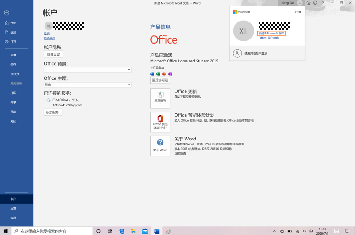The width and height of the screenshot is (355, 235).
Task: Open Microsoft Edge from the taskbar
Action: (x=122, y=231)
